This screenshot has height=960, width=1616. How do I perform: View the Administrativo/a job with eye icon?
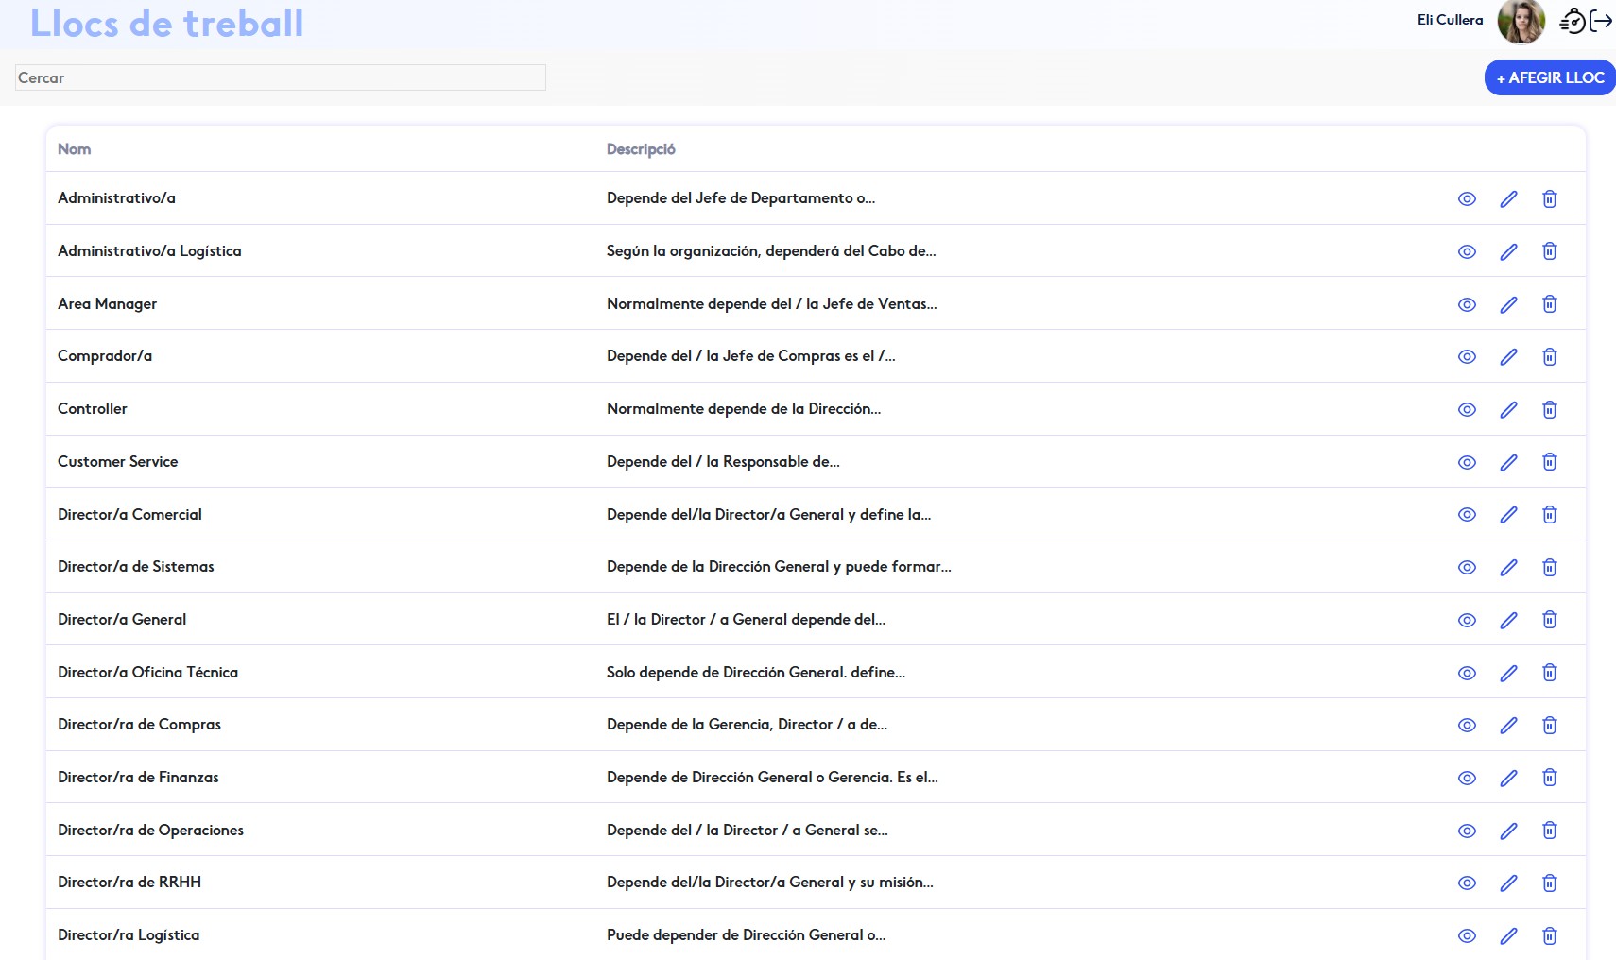pos(1467,198)
